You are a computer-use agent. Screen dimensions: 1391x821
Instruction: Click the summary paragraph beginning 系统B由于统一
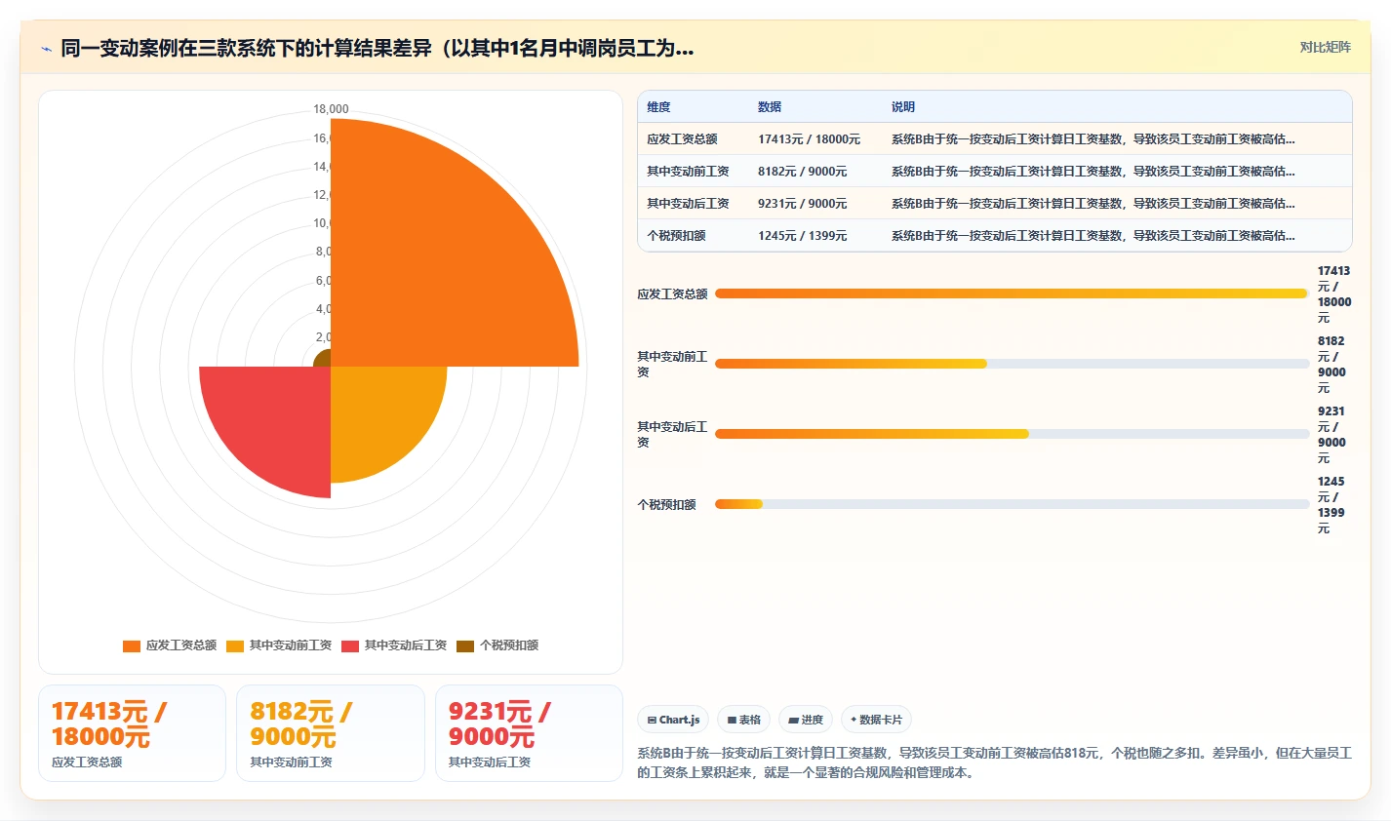click(x=994, y=762)
